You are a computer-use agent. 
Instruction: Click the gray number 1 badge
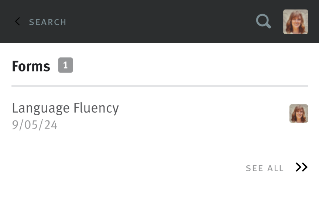coord(65,65)
